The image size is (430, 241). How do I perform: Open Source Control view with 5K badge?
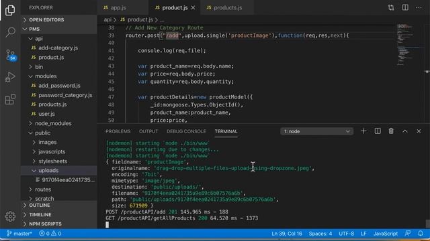11,55
